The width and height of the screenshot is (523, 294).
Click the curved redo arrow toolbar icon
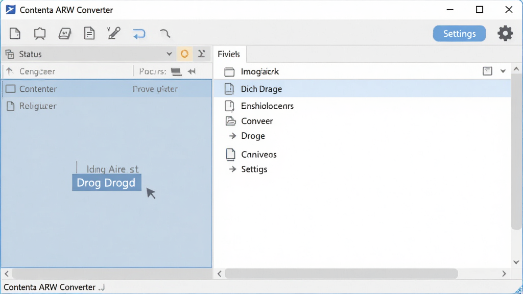coord(165,33)
